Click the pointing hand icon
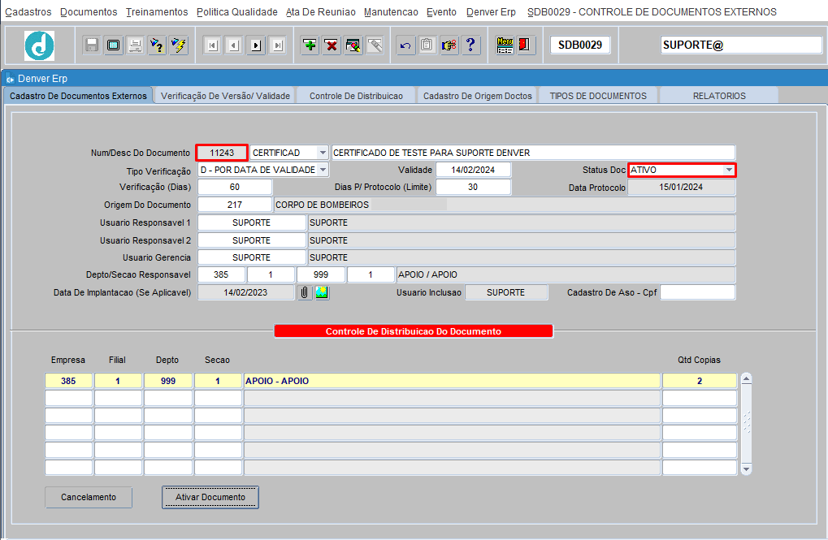 449,45
